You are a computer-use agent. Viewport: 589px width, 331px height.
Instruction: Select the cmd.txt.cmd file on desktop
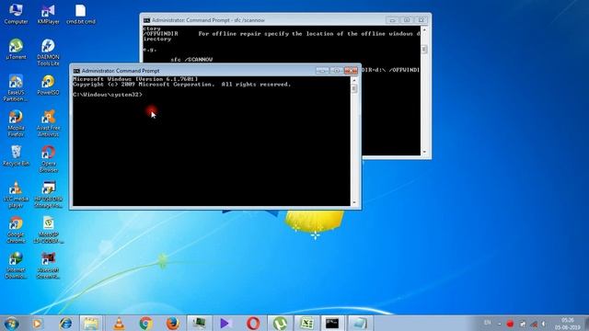point(80,15)
